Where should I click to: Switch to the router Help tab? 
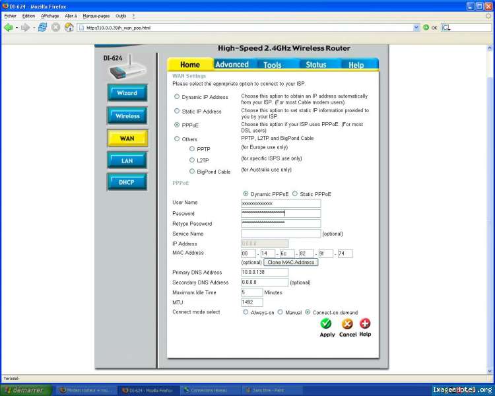pos(356,65)
